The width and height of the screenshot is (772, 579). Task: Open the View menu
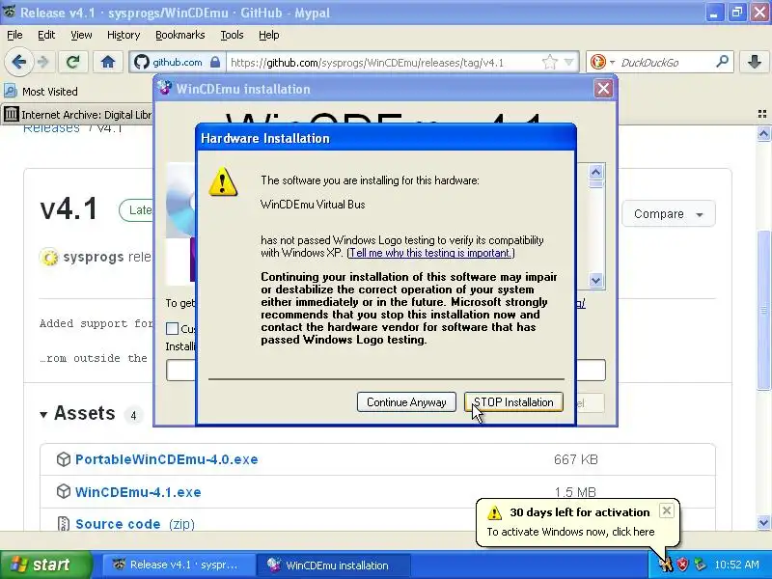(81, 35)
